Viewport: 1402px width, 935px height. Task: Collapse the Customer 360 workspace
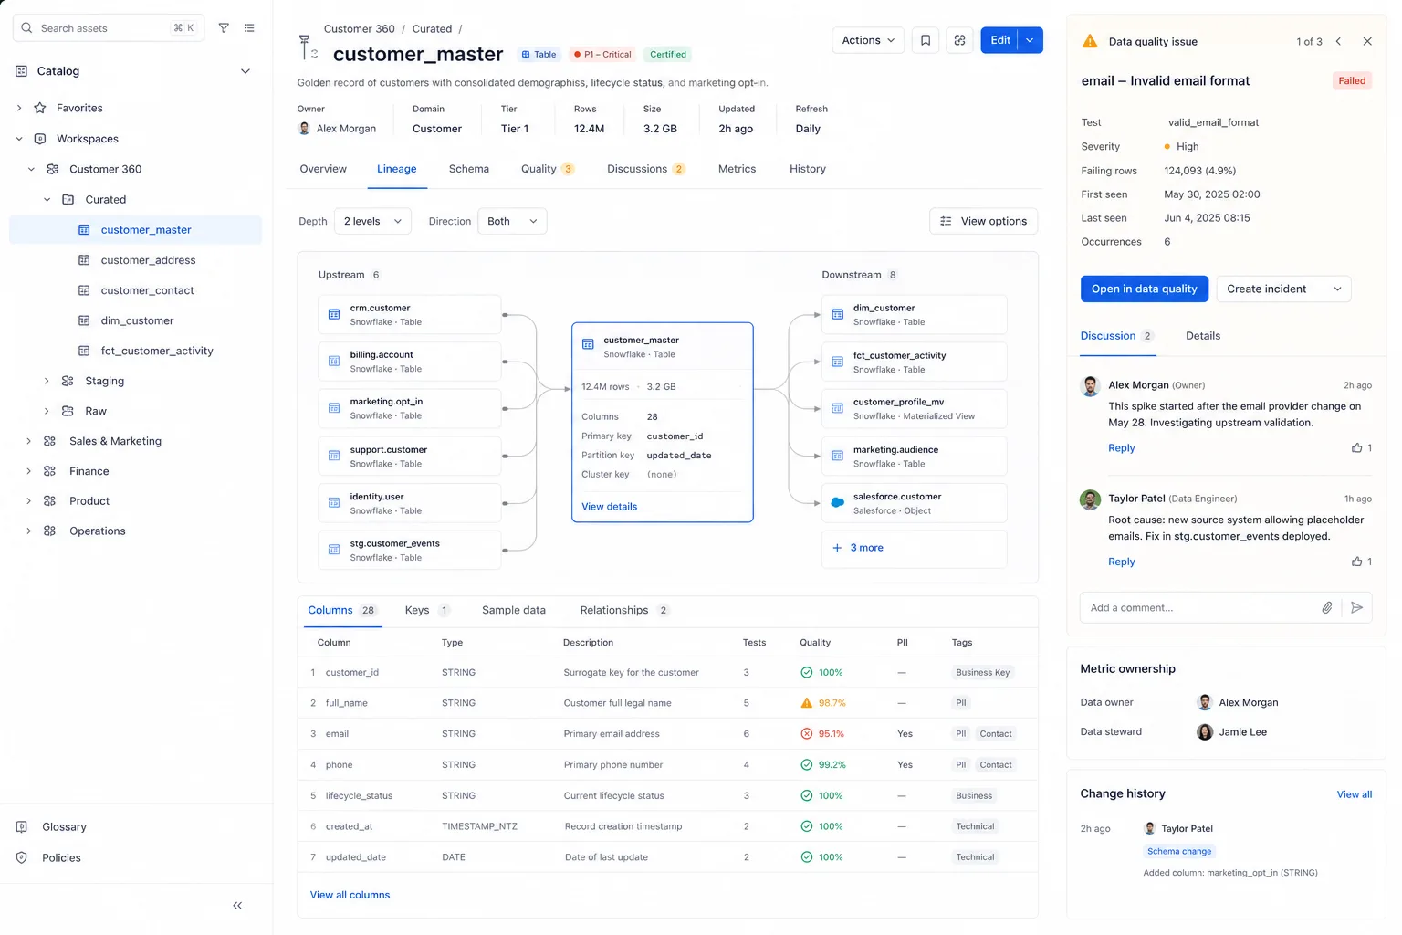(x=31, y=169)
